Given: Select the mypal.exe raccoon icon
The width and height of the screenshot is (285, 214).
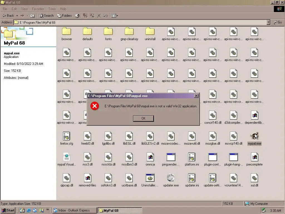Looking at the screenshot, I should [254, 136].
